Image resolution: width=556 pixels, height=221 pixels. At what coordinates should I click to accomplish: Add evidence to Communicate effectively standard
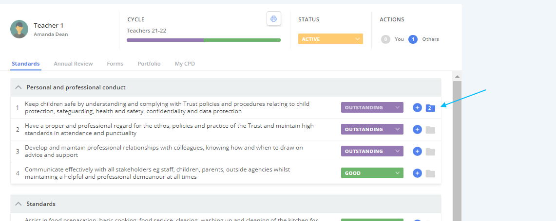pyautogui.click(x=417, y=173)
